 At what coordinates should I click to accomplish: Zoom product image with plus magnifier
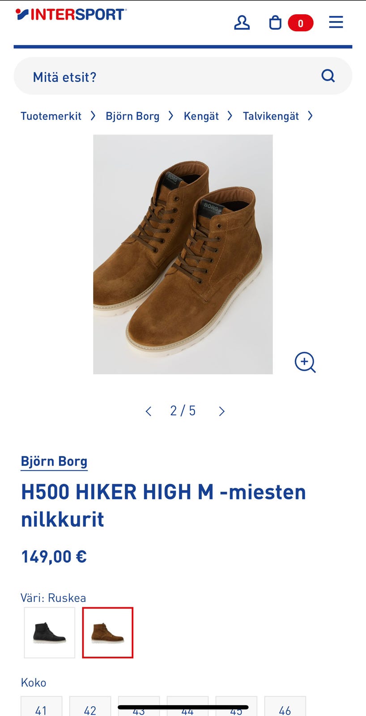305,362
